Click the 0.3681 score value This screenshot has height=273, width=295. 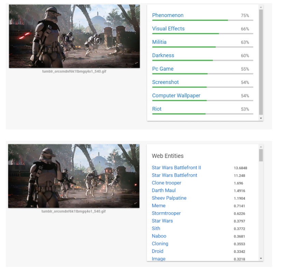pyautogui.click(x=239, y=236)
